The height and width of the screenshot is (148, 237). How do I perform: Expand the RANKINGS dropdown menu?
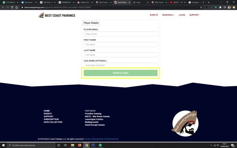[x=168, y=15]
